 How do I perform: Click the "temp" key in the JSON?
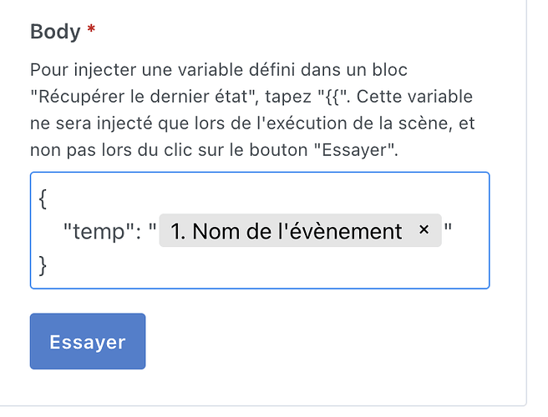pyautogui.click(x=94, y=231)
